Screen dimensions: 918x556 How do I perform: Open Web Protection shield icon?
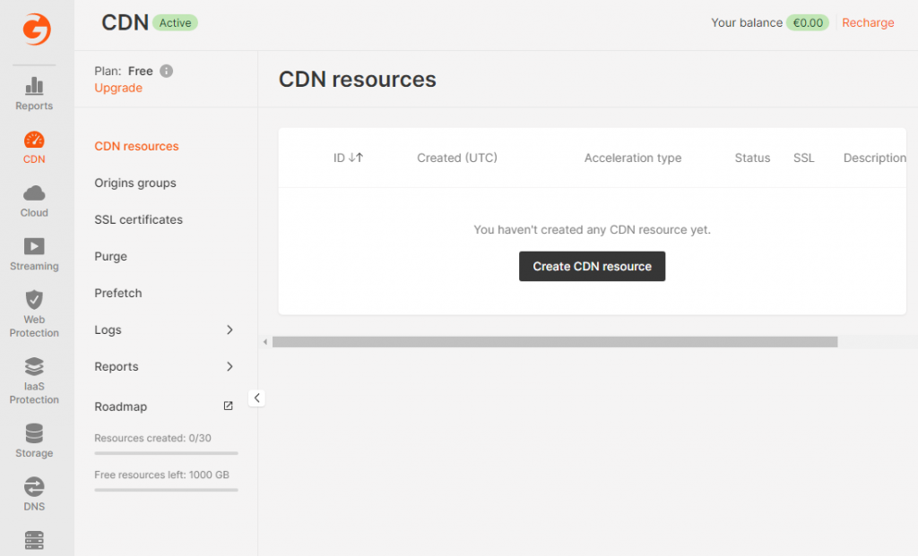coord(34,299)
